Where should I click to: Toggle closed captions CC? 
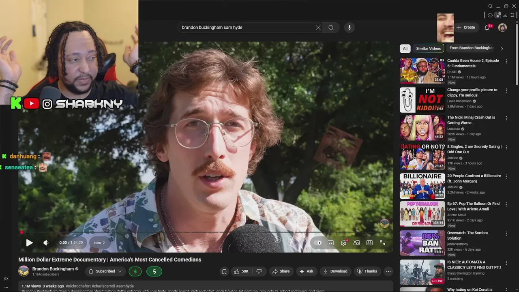[330, 243]
